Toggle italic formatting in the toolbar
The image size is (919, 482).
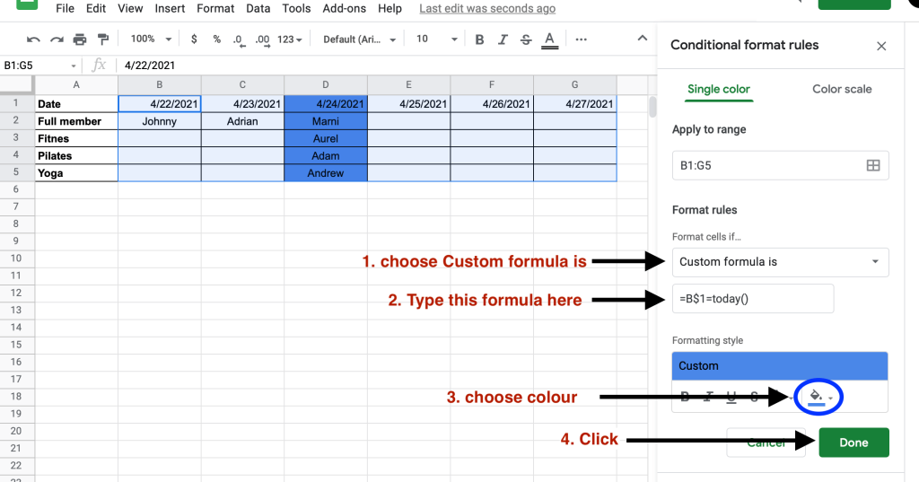503,39
